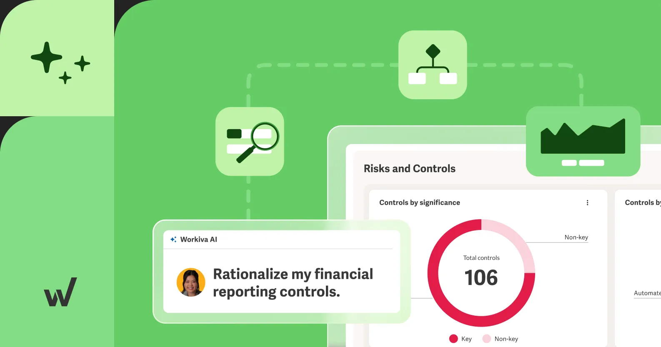Viewport: 661px width, 347px height.
Task: Click the pink Non-key legend dot
Action: tap(486, 339)
